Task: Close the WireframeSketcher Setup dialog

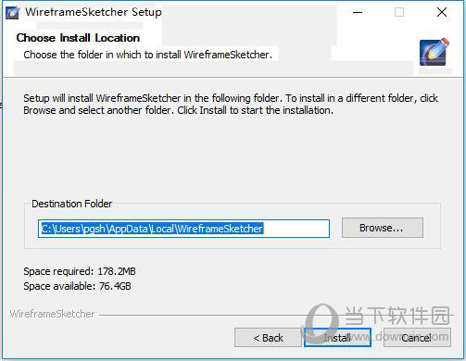Action: pyautogui.click(x=442, y=12)
